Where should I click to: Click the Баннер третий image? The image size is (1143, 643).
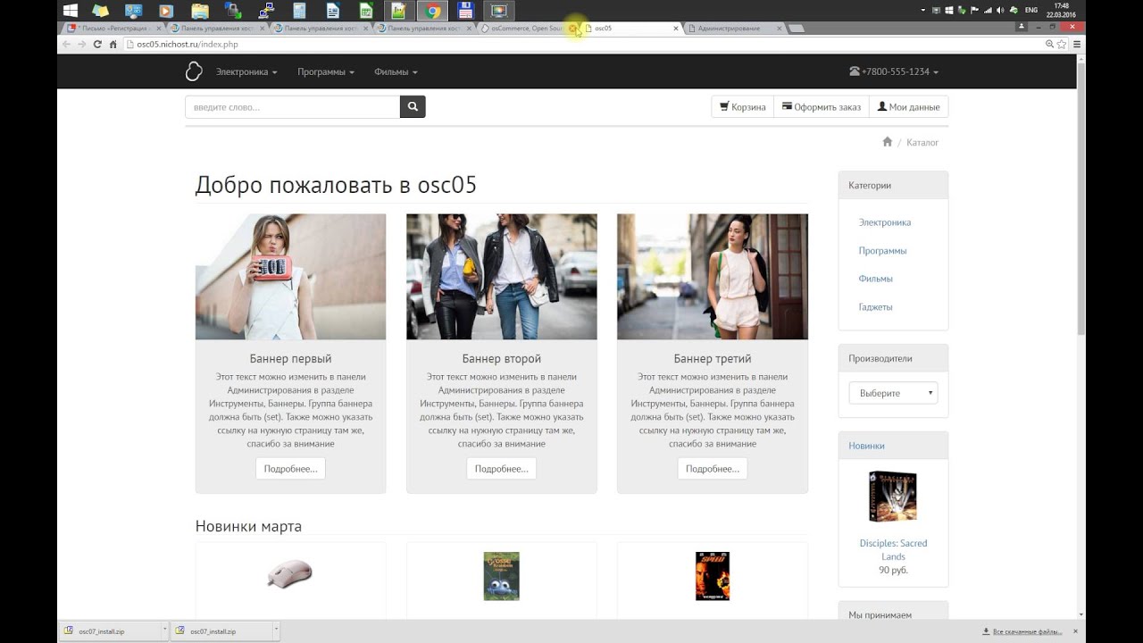(713, 277)
